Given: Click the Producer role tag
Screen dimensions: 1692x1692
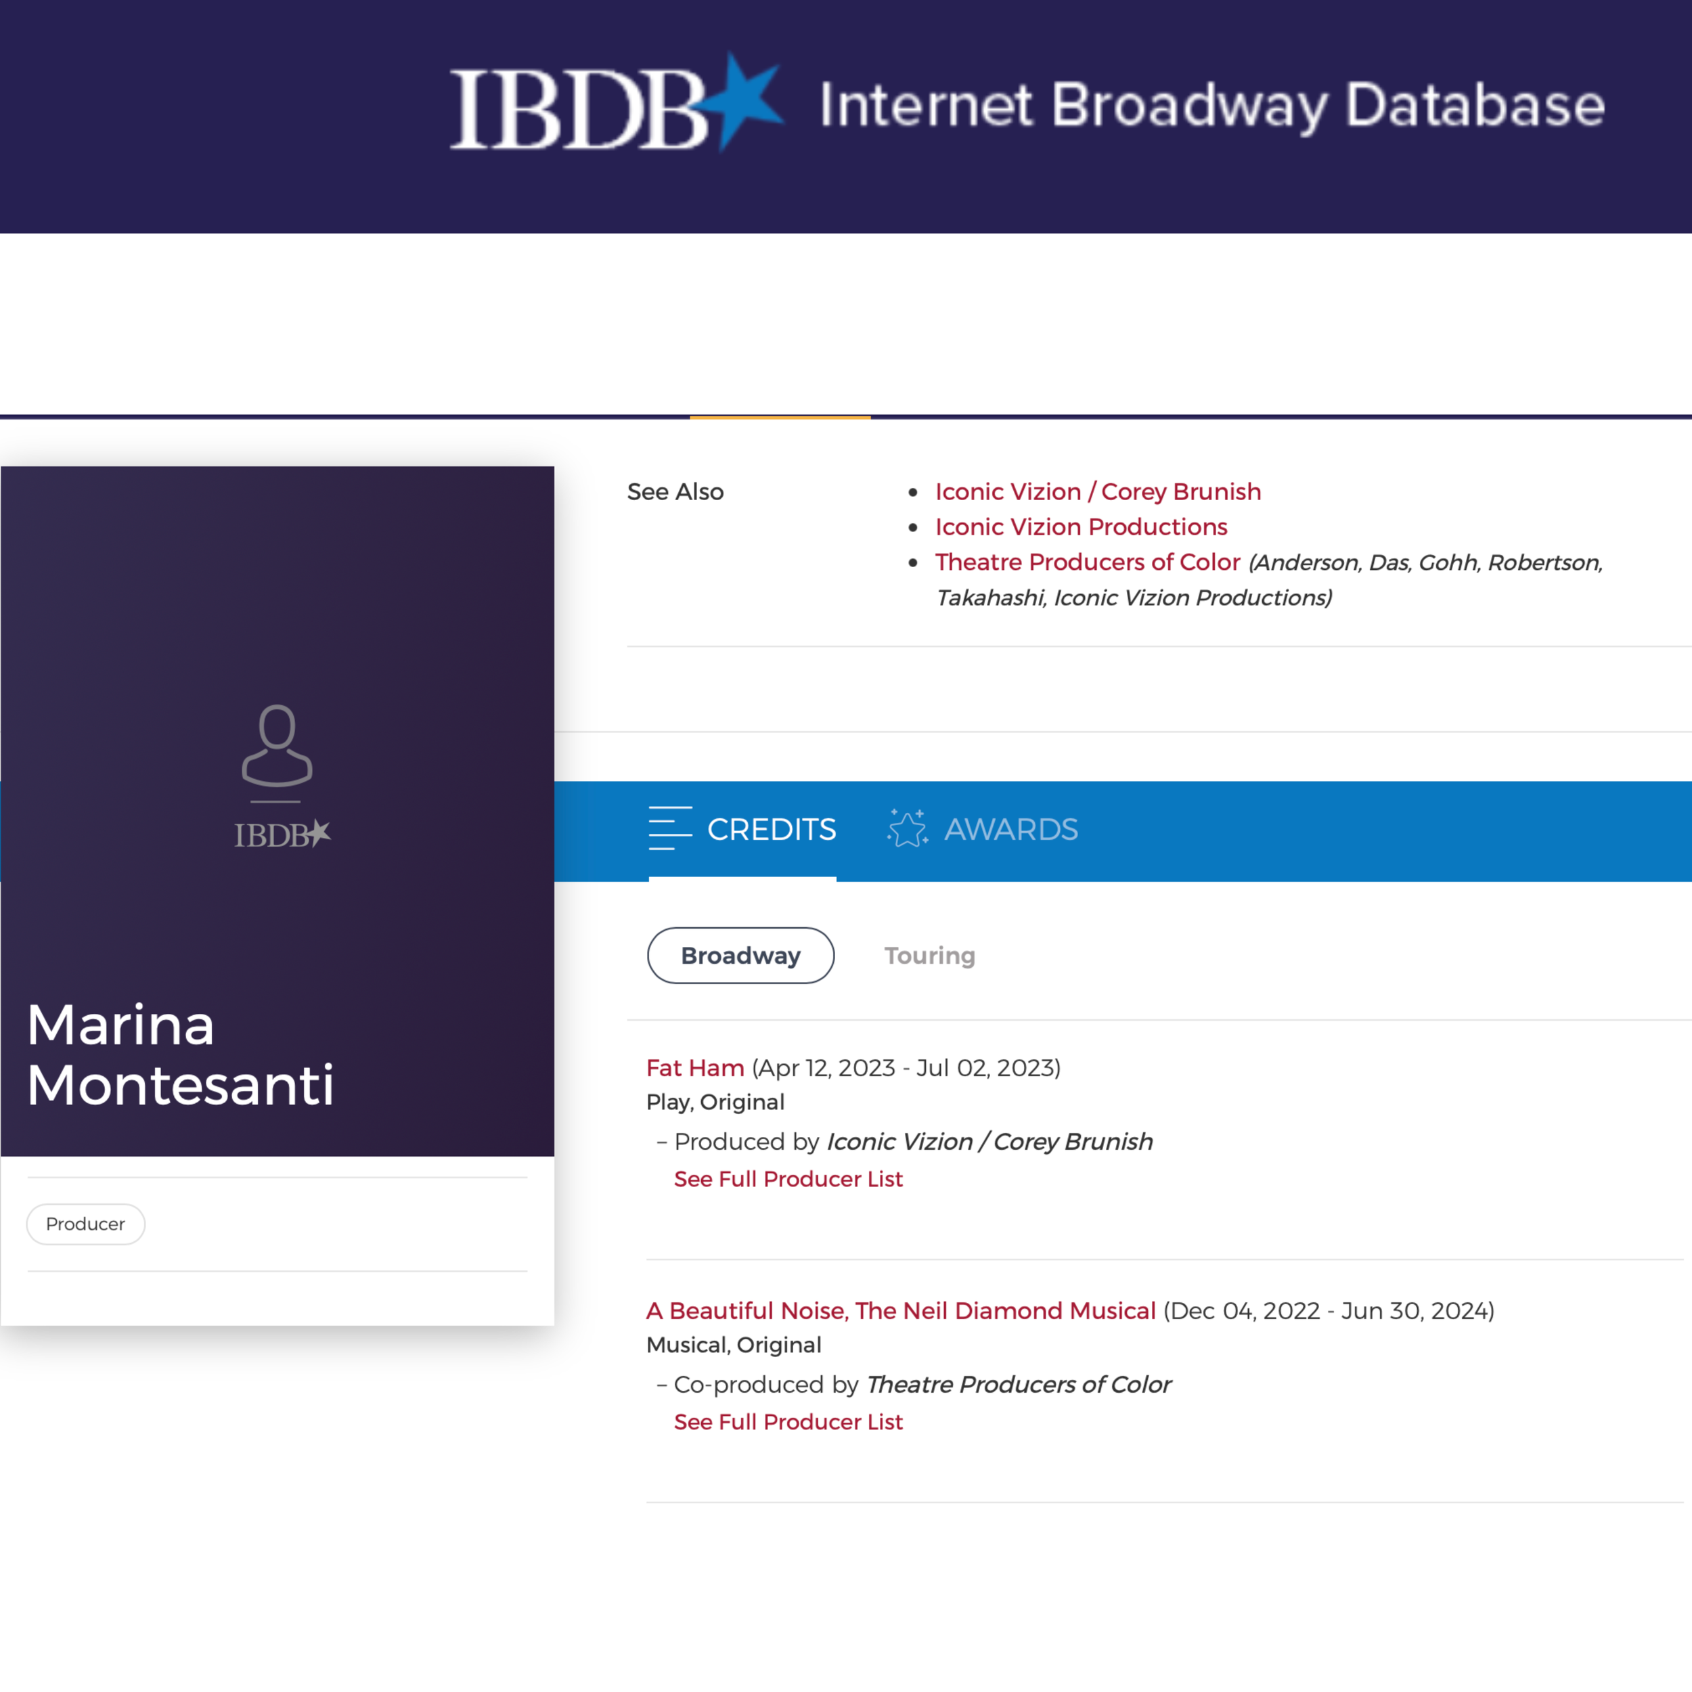Looking at the screenshot, I should pyautogui.click(x=86, y=1224).
